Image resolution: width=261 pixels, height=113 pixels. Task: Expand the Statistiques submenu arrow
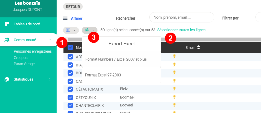pyautogui.click(x=50, y=79)
